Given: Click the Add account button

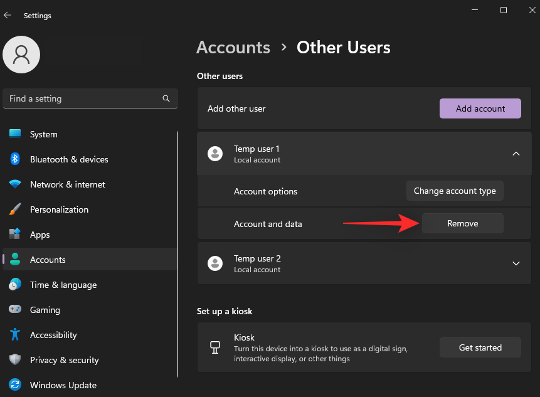Looking at the screenshot, I should pos(480,109).
